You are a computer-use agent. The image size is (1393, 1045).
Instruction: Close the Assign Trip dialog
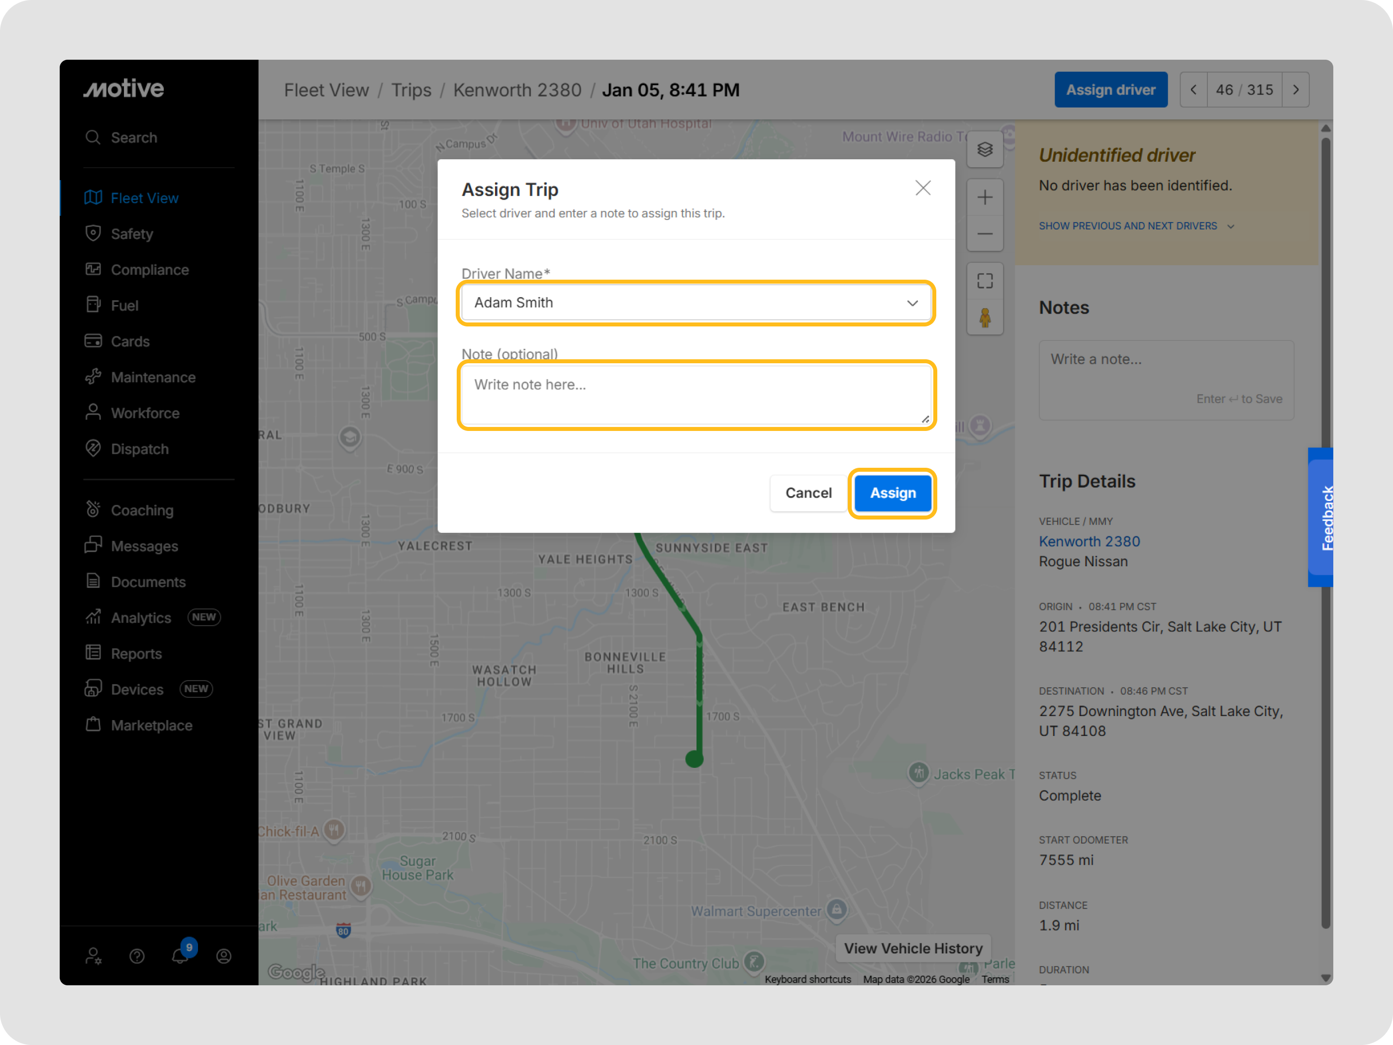point(922,188)
